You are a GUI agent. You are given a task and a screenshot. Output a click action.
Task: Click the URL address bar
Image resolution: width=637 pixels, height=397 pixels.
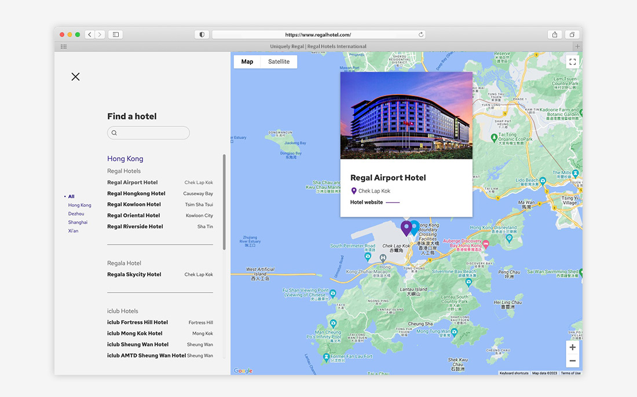[x=318, y=35]
